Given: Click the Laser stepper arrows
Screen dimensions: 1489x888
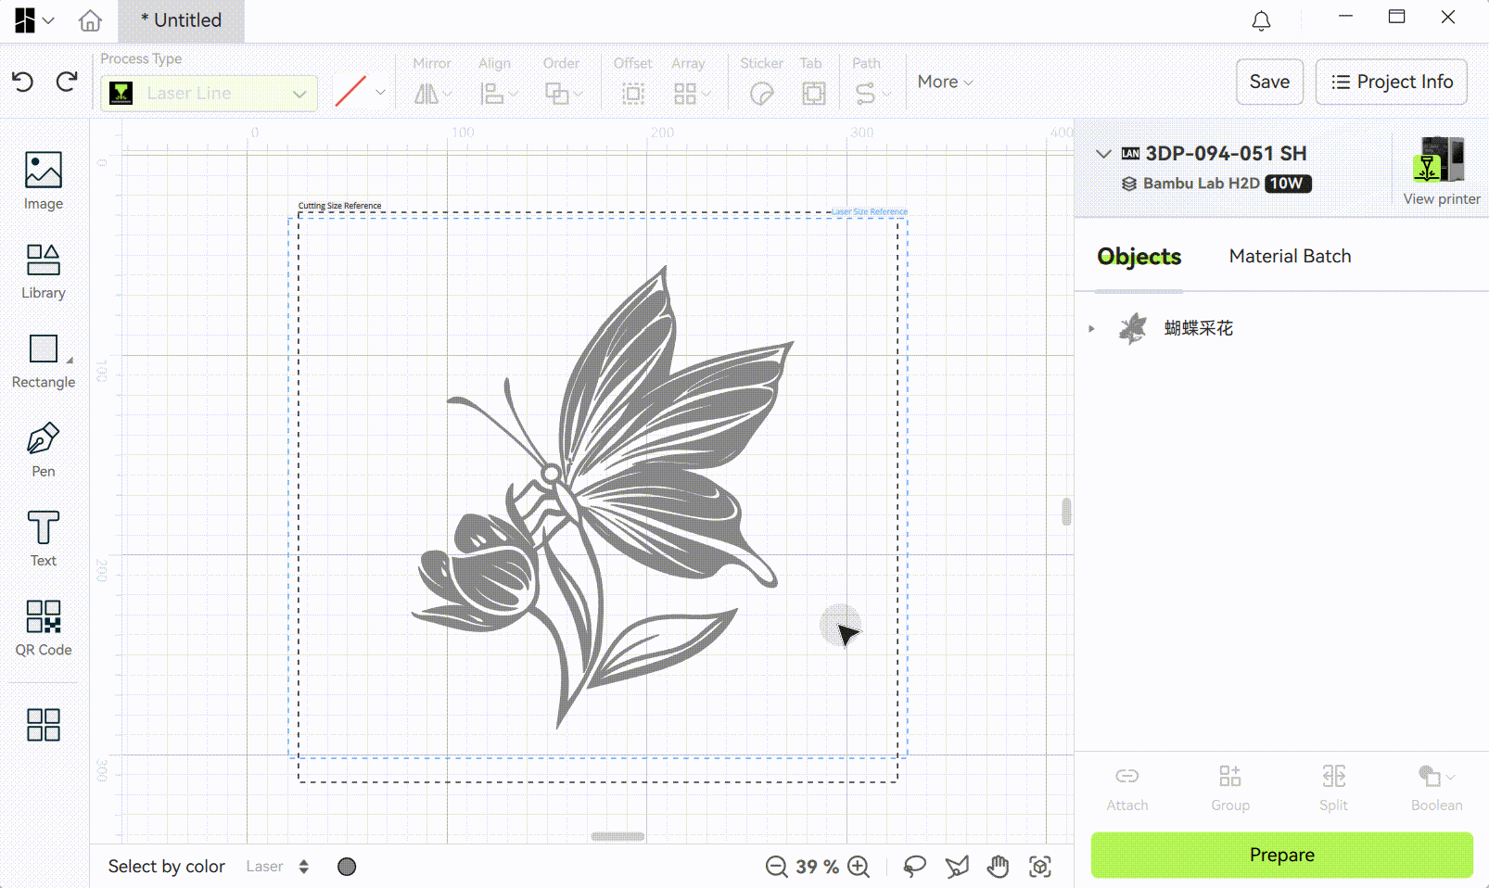Looking at the screenshot, I should [x=303, y=867].
